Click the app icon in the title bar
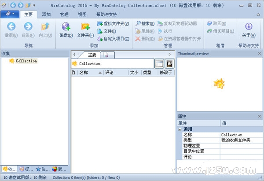264x181 pixels. tap(4, 5)
